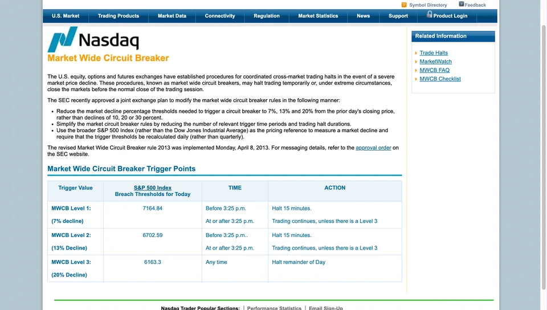Select the Level 2 threshold 6702.59
This screenshot has height=310, width=547.
point(153,235)
